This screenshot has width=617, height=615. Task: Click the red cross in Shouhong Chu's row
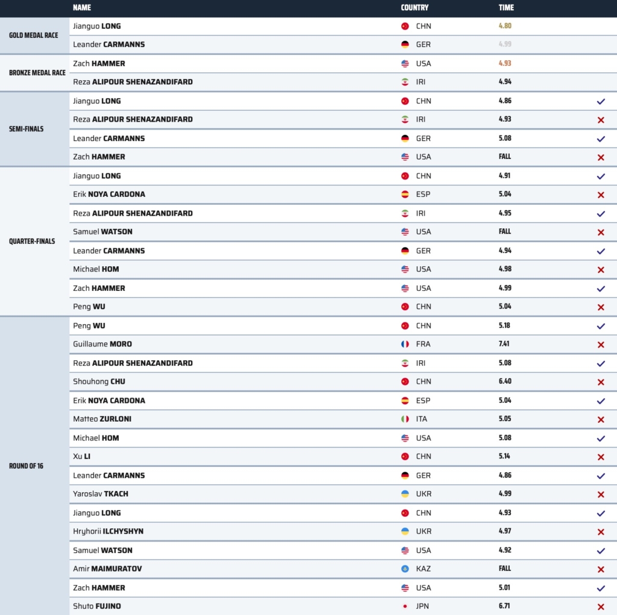[600, 382]
